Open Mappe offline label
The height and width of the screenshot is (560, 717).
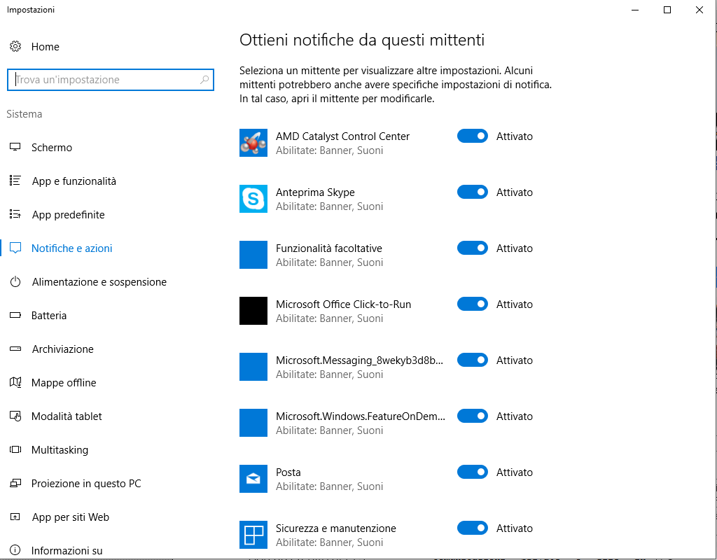(x=64, y=383)
